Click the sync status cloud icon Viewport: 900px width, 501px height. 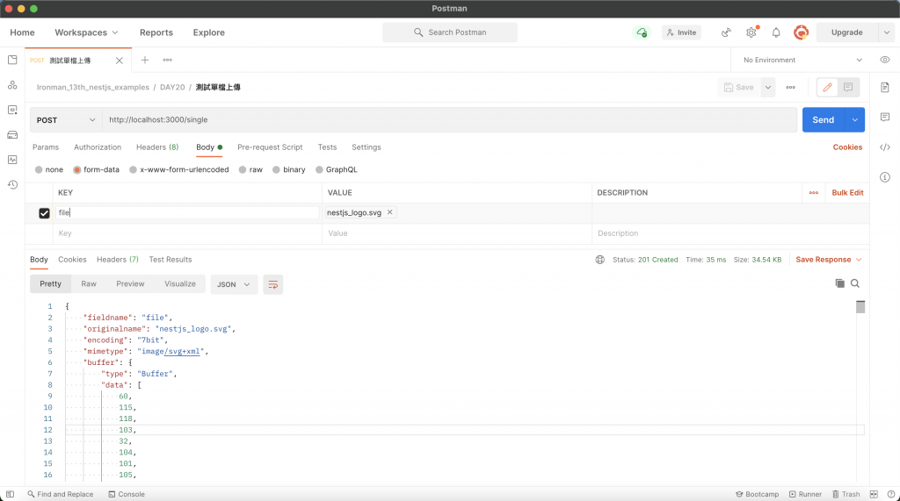tap(642, 32)
